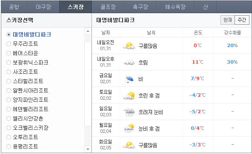Viewport: 252px width, 154px height.
Task: Click the 날짜 column header
Action: click(x=106, y=33)
